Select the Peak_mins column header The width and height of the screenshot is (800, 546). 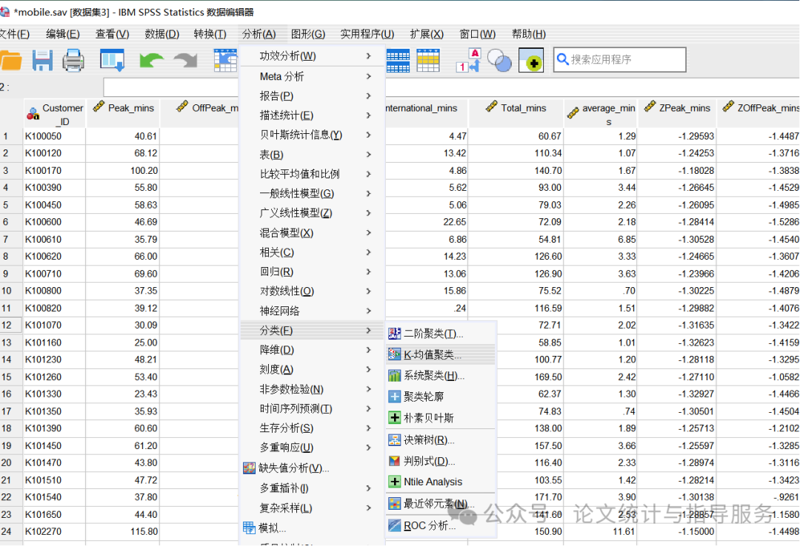pos(123,114)
